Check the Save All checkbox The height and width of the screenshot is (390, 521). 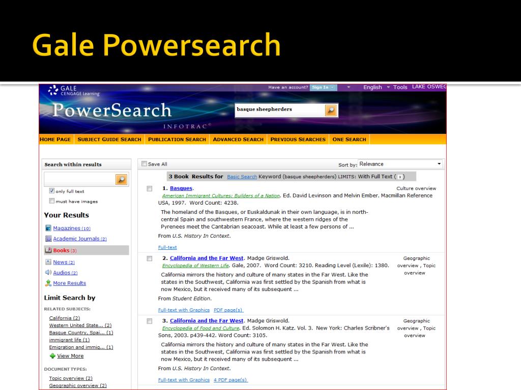(144, 164)
